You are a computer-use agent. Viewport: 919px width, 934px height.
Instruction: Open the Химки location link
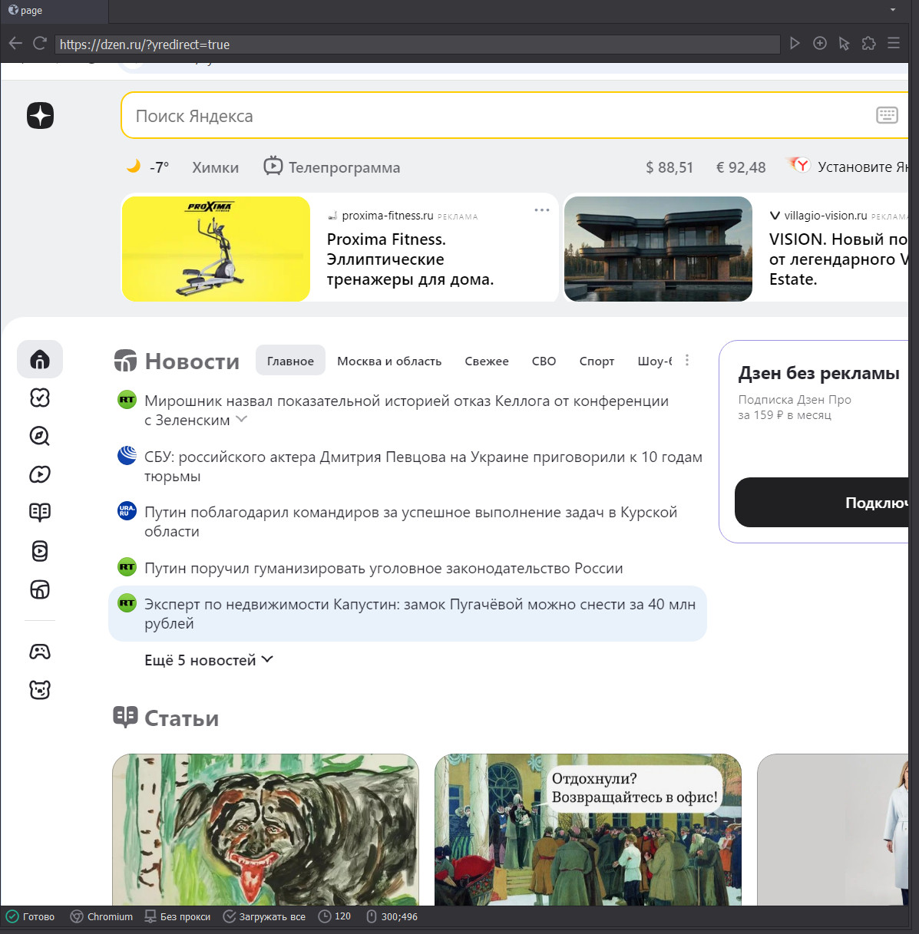click(215, 167)
